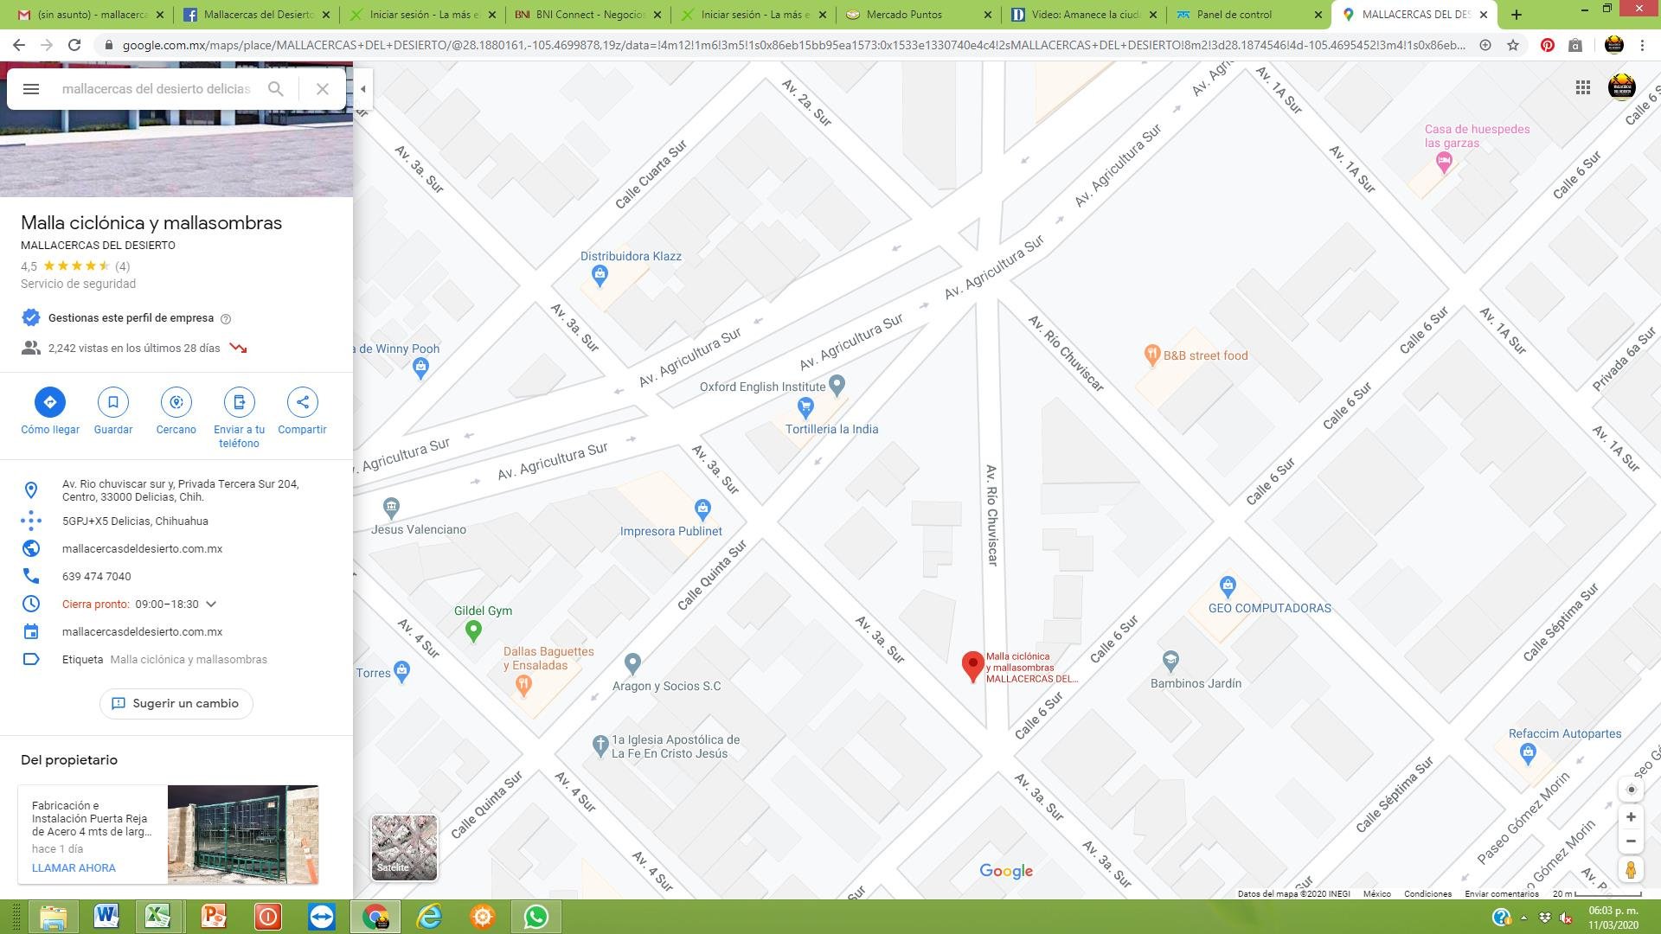The width and height of the screenshot is (1661, 934).
Task: Expand the opening hours dropdown
Action: (211, 605)
